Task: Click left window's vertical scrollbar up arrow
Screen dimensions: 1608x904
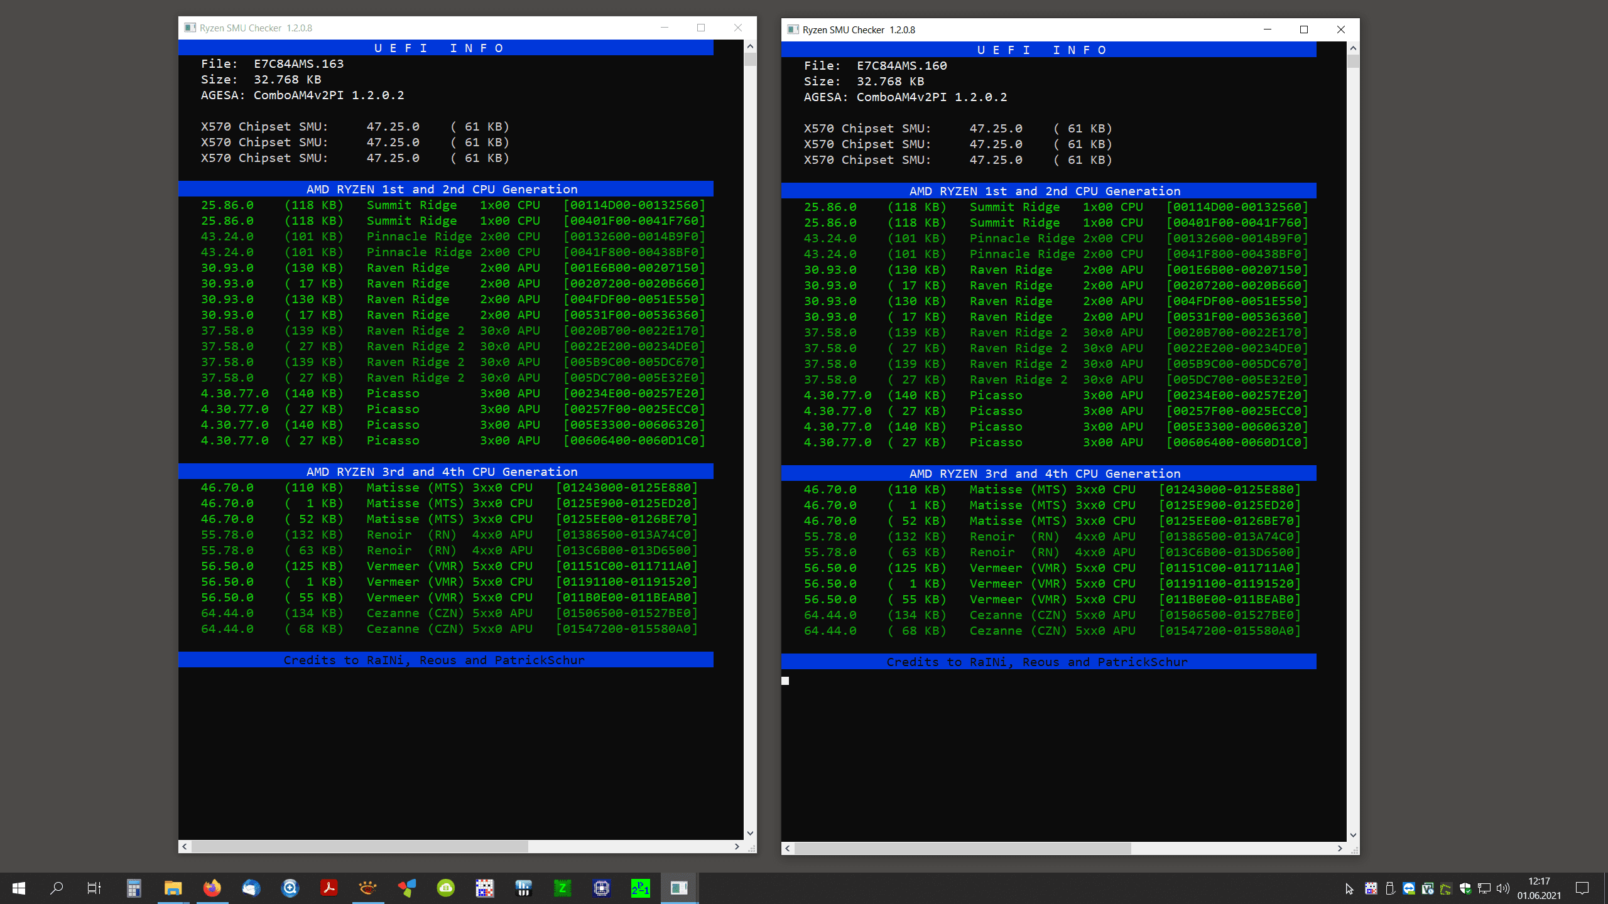Action: (x=750, y=46)
